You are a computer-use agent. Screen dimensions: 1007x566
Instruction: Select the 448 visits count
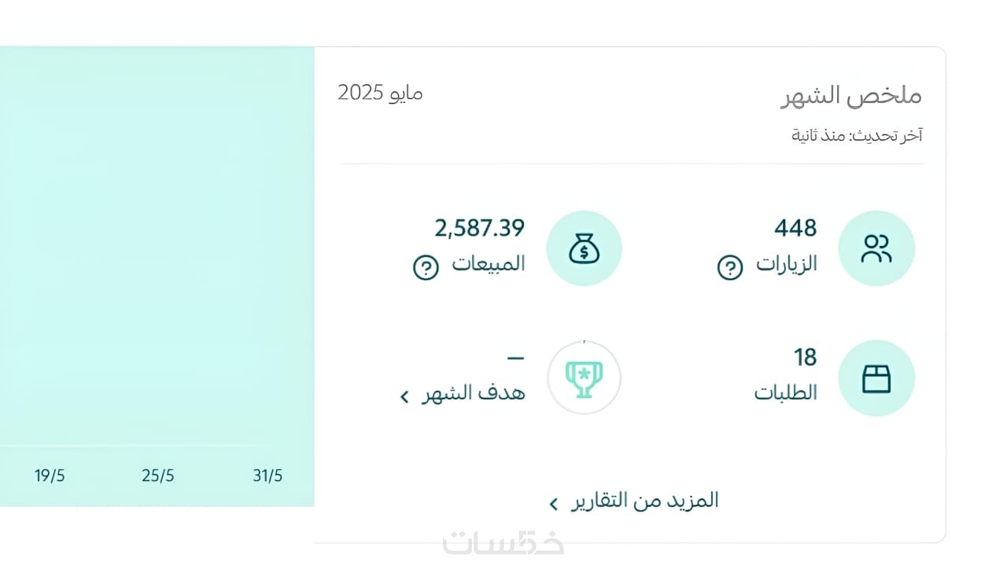click(x=795, y=229)
